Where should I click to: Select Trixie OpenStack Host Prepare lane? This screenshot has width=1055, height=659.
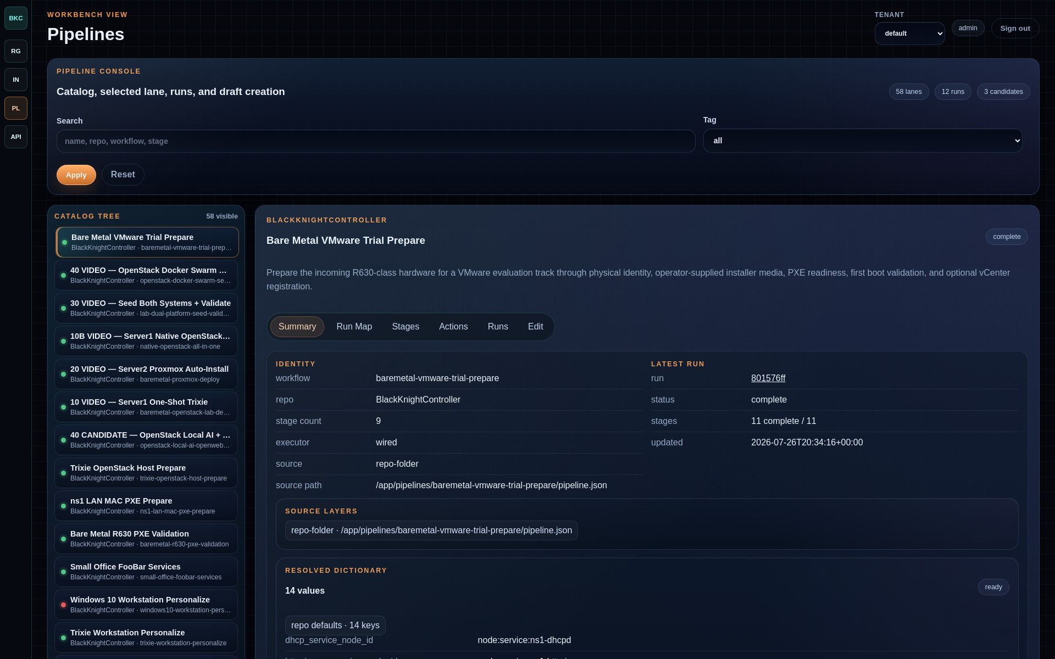146,473
